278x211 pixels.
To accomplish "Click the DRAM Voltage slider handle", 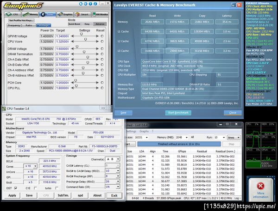I will [x=77, y=47].
